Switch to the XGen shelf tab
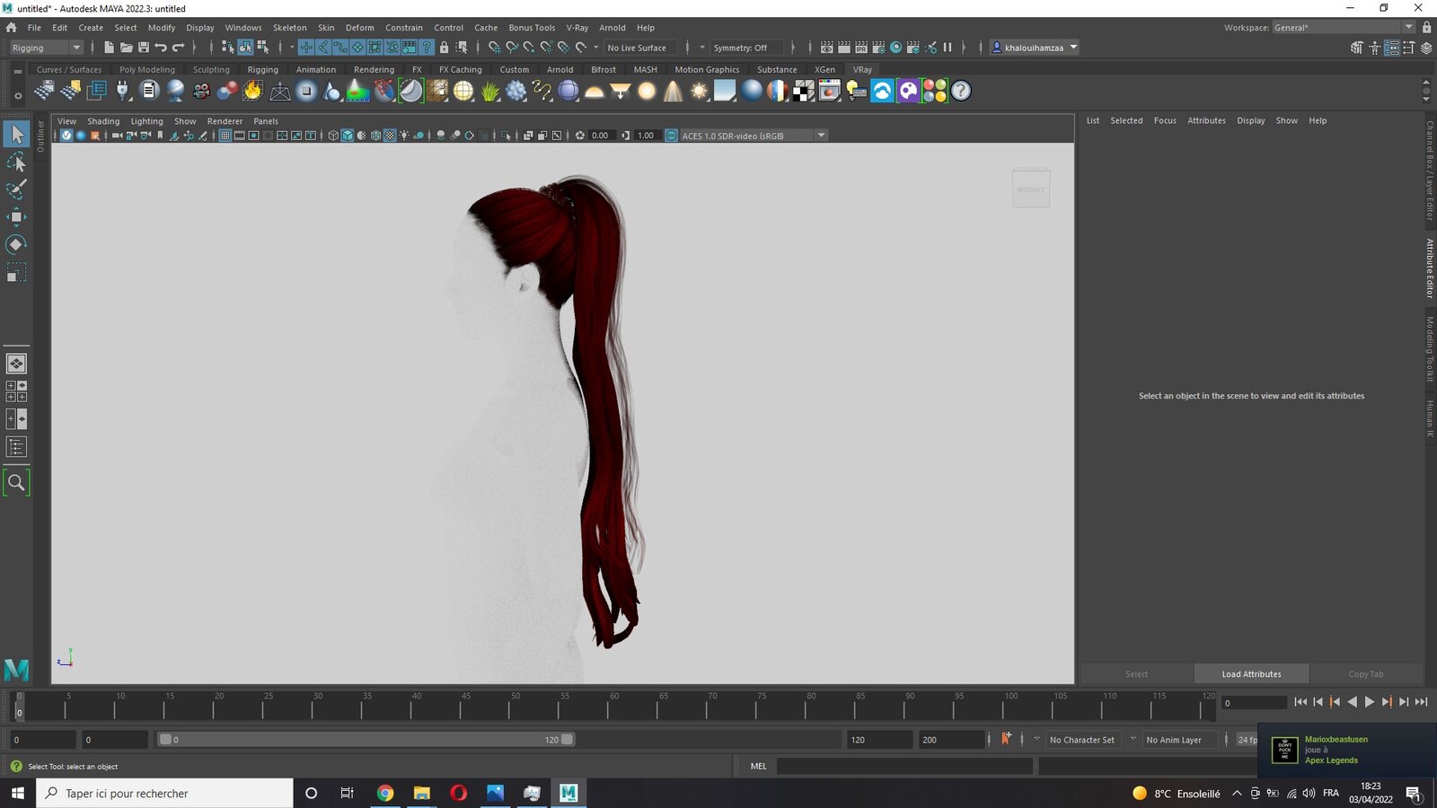The height and width of the screenshot is (808, 1437). (x=824, y=69)
